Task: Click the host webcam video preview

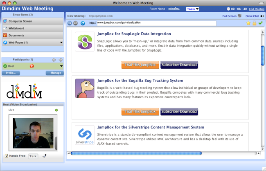Action: pyautogui.click(x=33, y=133)
